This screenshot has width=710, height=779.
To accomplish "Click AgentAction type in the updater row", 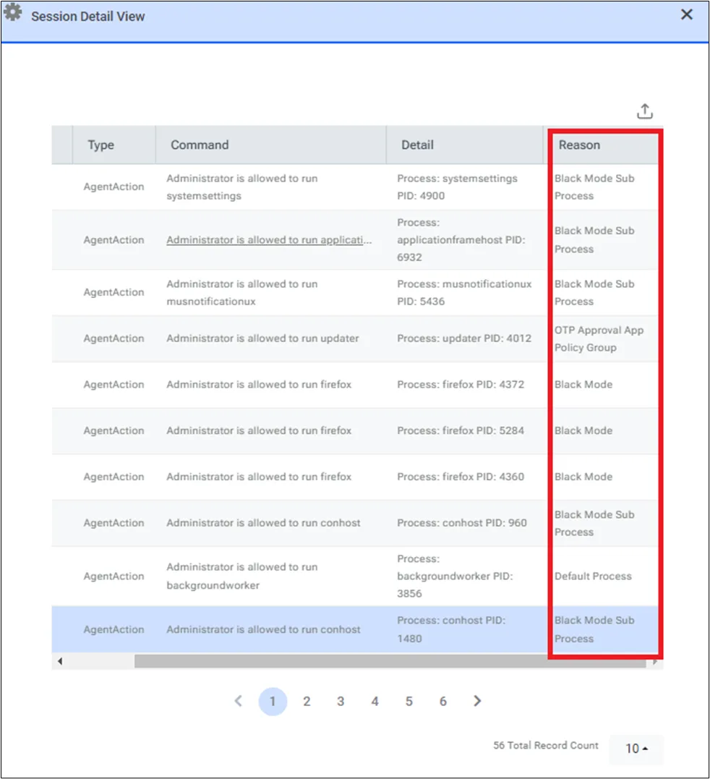I will click(x=114, y=339).
